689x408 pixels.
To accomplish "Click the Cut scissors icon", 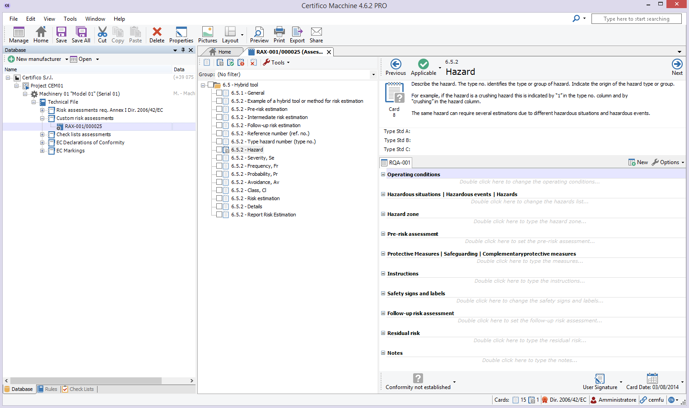I will 102,32.
